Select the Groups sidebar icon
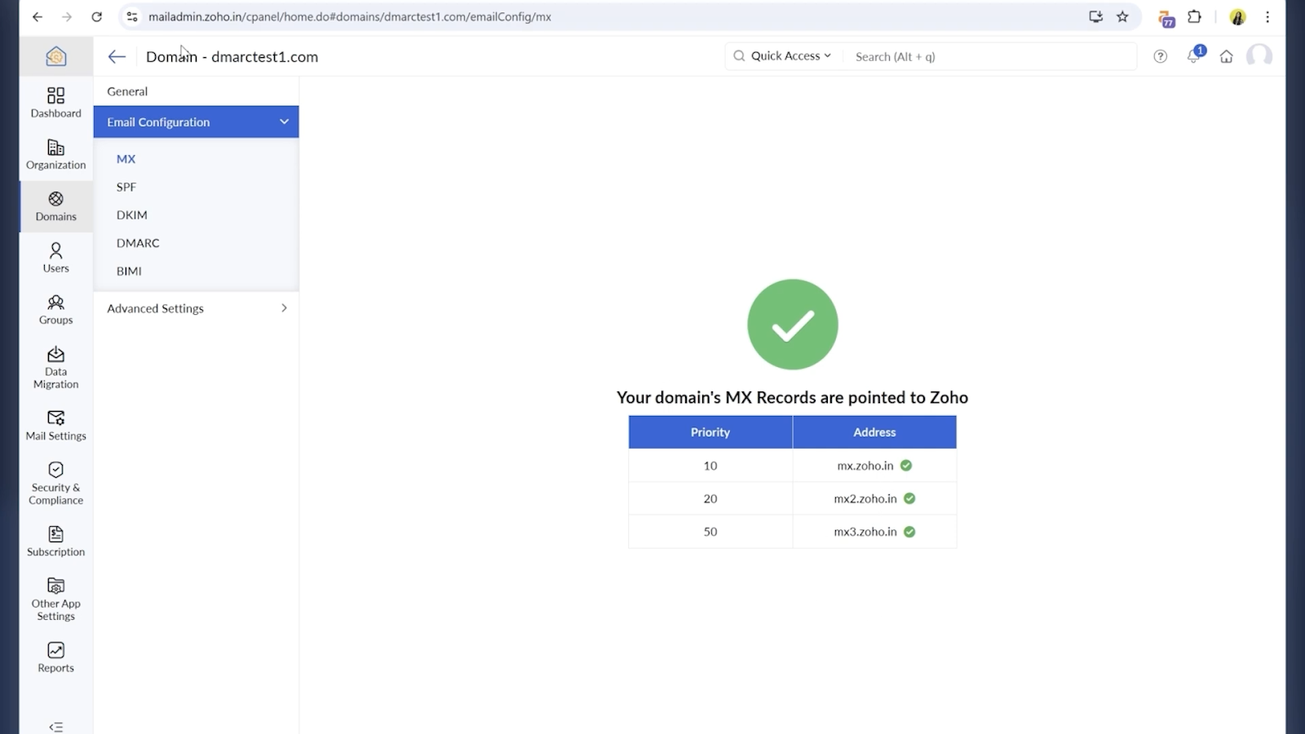The image size is (1305, 734). (x=55, y=309)
